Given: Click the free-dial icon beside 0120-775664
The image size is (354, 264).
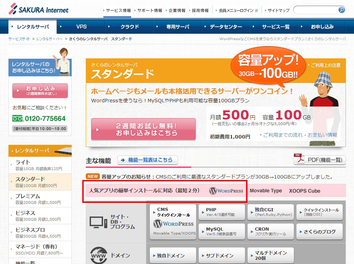Looking at the screenshot, I should (18, 118).
